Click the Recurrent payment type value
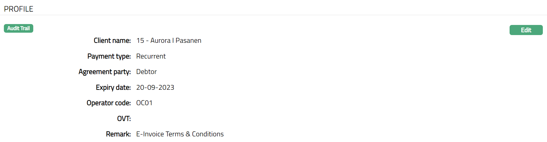Screen dimensions: 547x142 151,56
